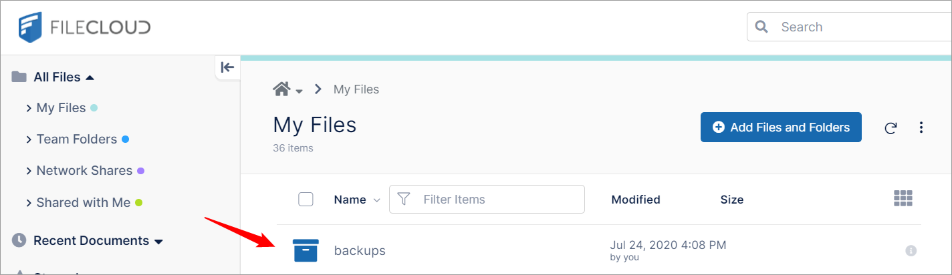Open the home breadcrumb dropdown arrow
The image size is (952, 275).
click(299, 91)
